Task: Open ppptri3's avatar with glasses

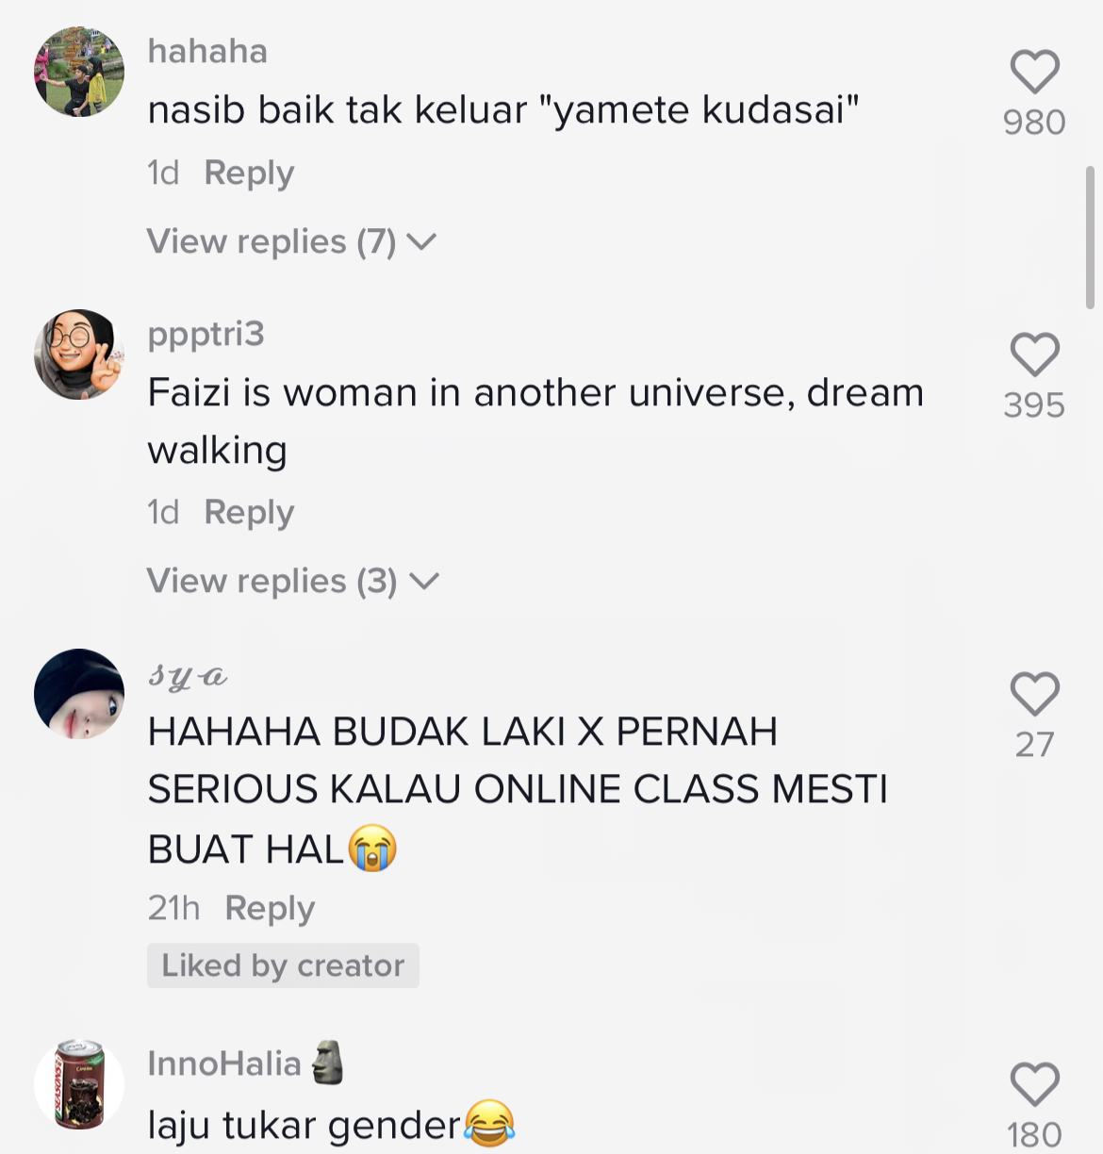Action: pos(79,354)
